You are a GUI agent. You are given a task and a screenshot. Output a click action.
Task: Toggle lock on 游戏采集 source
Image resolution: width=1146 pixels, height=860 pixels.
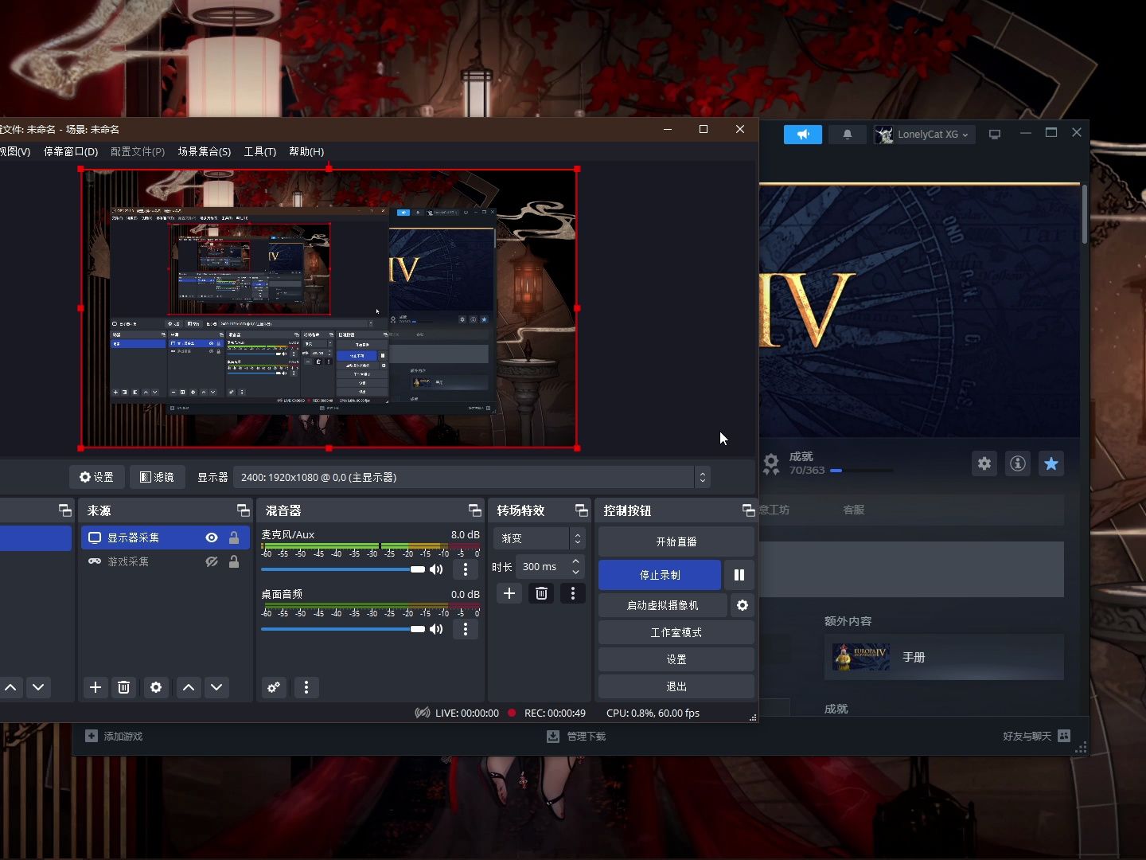[x=234, y=561]
